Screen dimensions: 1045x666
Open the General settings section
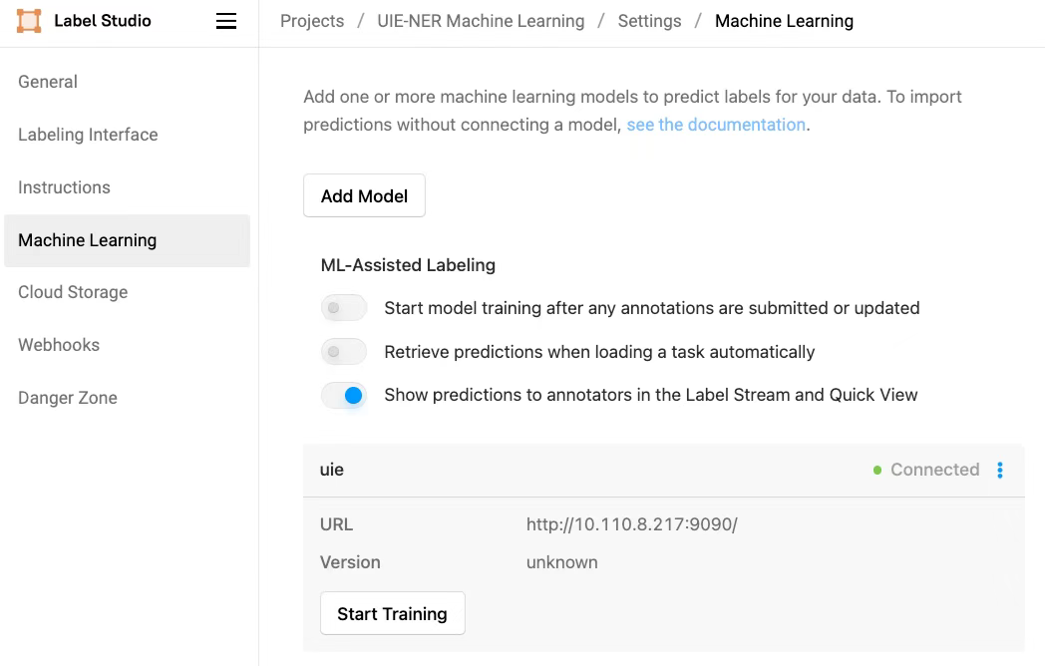[47, 82]
